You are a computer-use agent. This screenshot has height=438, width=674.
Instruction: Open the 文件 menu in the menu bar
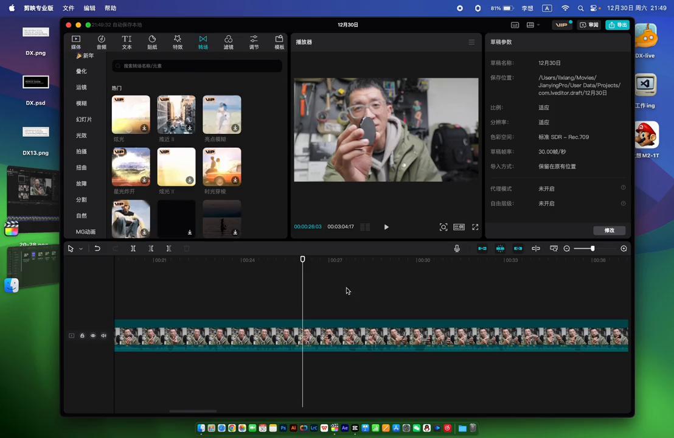[69, 8]
